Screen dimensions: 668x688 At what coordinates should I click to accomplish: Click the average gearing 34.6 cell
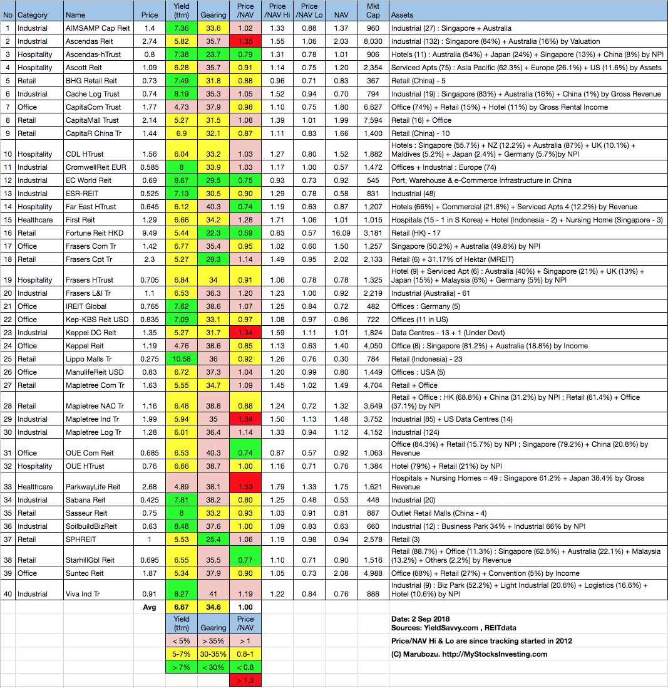213,607
